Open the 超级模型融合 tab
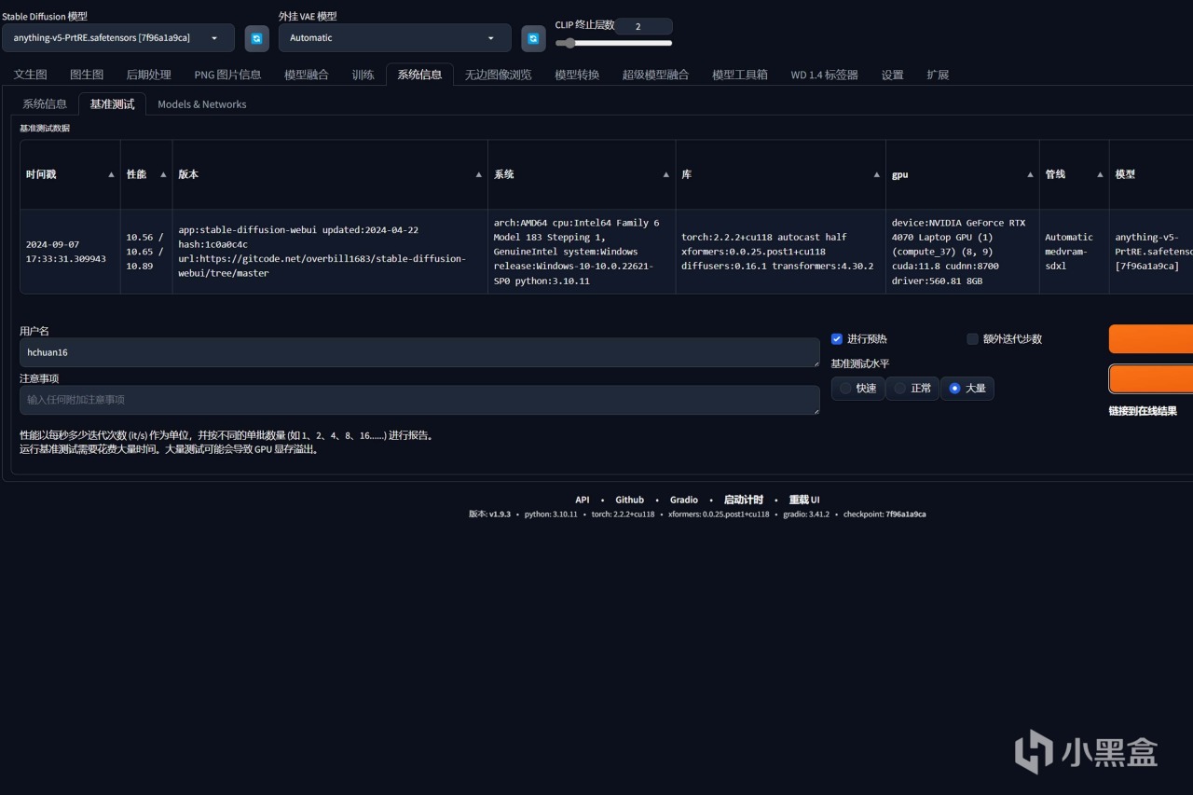The image size is (1193, 795). tap(655, 75)
